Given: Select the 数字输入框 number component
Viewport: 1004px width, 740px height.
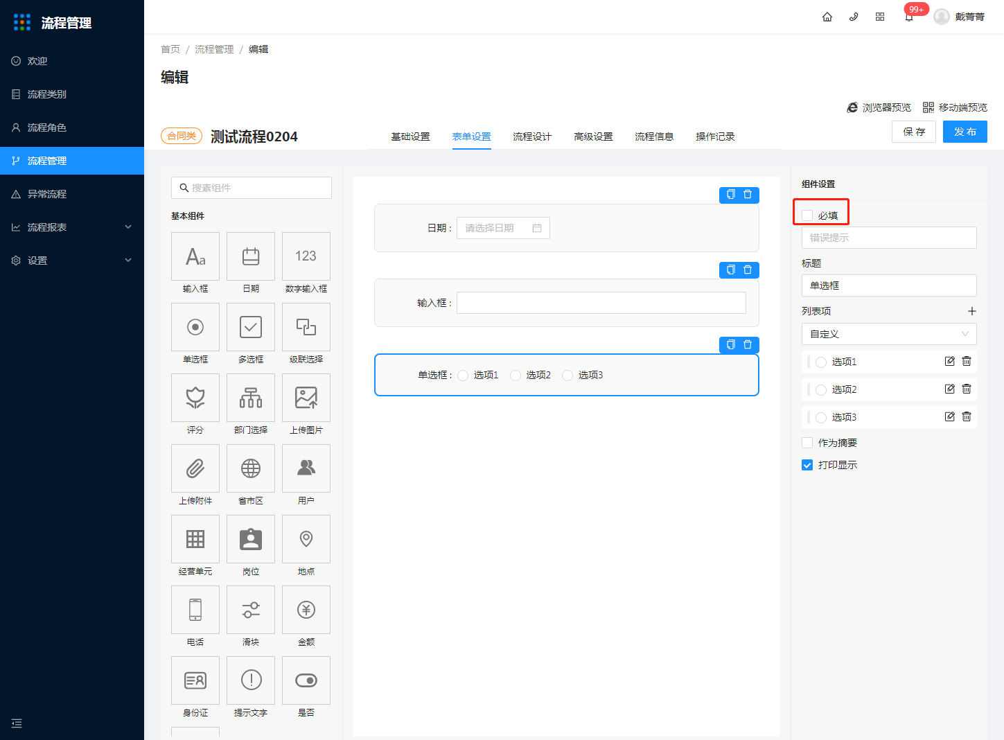Looking at the screenshot, I should (x=306, y=256).
